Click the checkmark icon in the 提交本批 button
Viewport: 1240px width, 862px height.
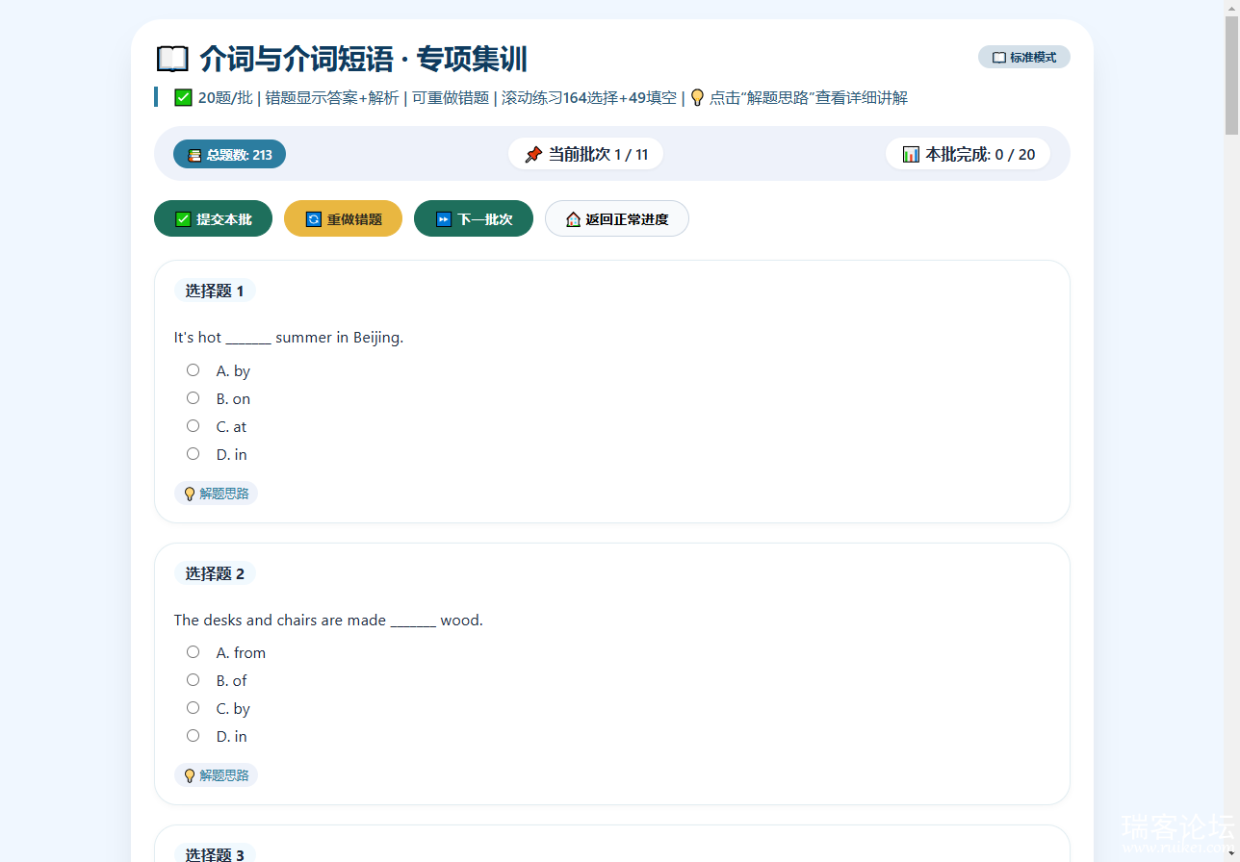pos(183,219)
